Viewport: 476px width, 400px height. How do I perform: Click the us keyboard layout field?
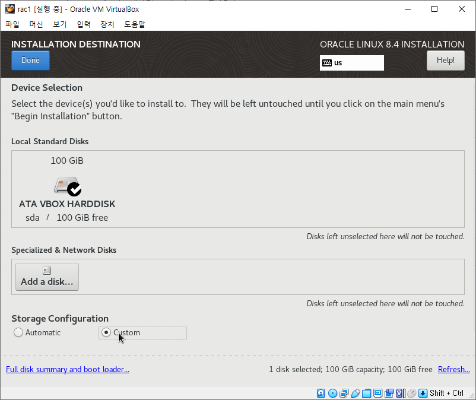(x=352, y=63)
